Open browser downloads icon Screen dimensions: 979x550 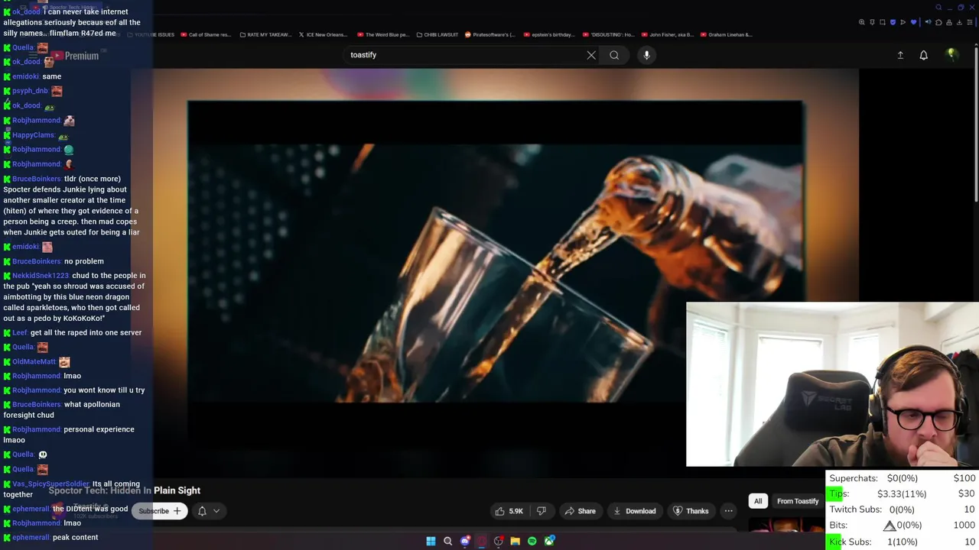[959, 22]
